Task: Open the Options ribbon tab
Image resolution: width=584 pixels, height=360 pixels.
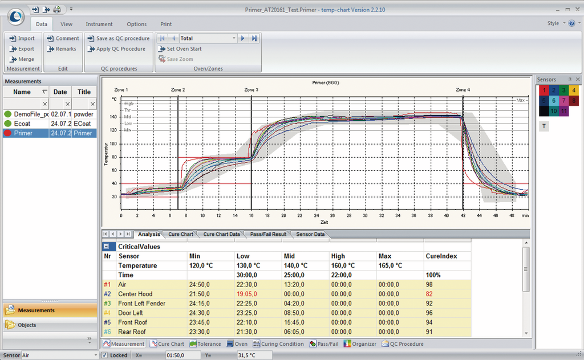Action: [137, 24]
